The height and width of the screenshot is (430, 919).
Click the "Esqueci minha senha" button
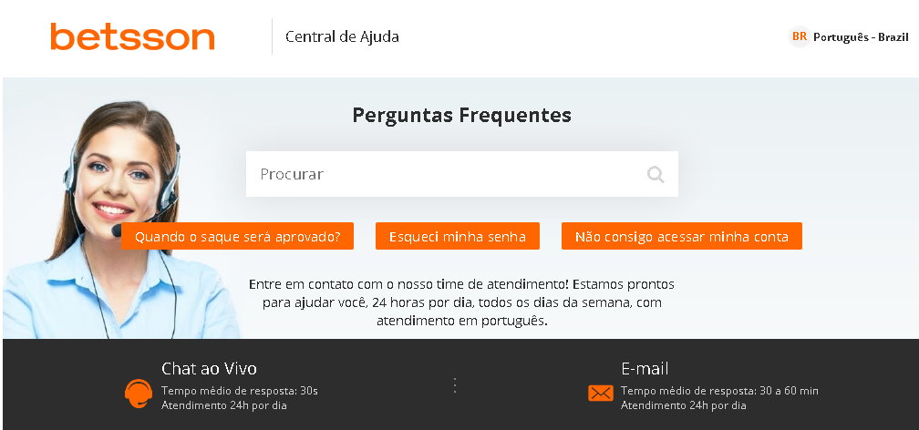(x=457, y=237)
